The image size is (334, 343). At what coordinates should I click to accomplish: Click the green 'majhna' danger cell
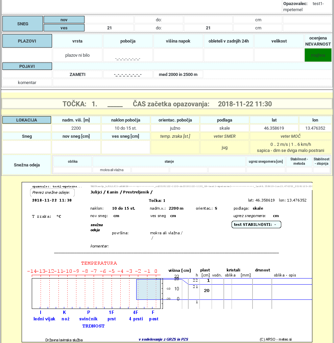click(x=318, y=55)
